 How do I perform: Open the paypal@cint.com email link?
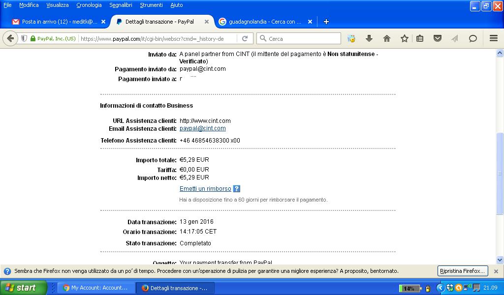202,128
